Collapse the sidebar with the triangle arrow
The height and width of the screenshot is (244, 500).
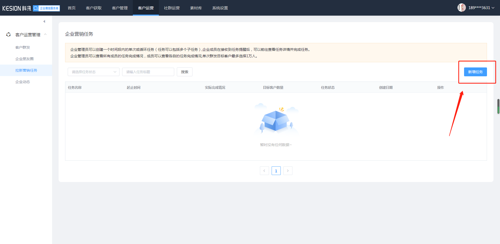coord(44,21)
